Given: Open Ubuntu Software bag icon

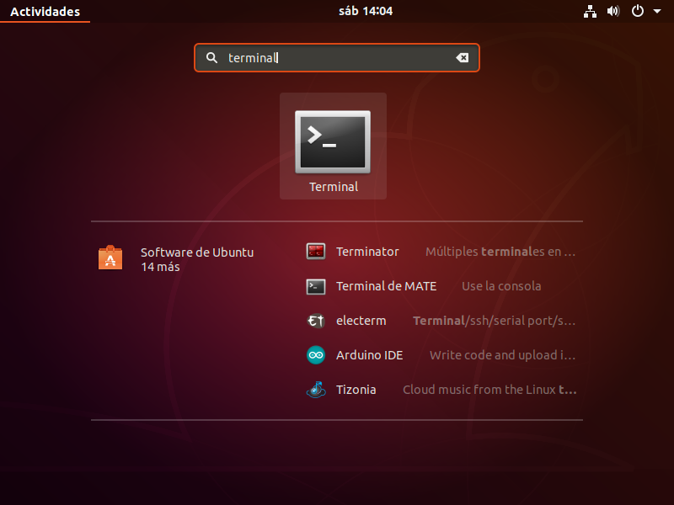Looking at the screenshot, I should click(110, 258).
